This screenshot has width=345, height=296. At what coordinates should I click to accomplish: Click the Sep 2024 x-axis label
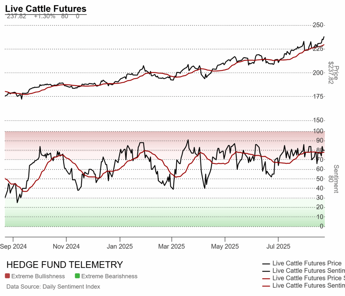(x=14, y=246)
